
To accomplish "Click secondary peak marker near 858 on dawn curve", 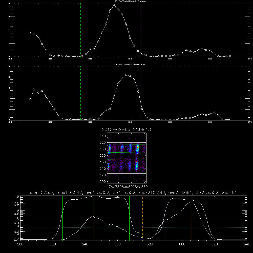I will tap(202, 48).
